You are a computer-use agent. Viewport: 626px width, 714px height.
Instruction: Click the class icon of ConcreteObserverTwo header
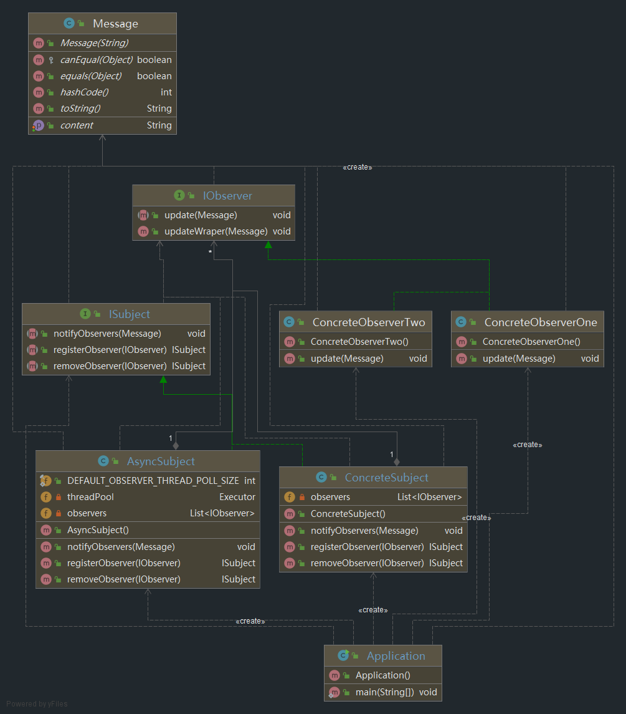coord(288,322)
